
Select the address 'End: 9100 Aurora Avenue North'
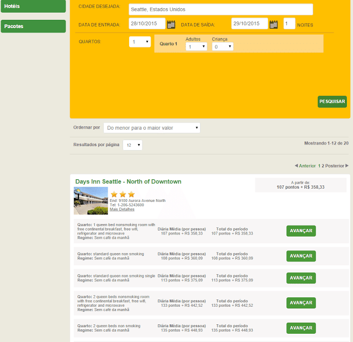(x=137, y=200)
